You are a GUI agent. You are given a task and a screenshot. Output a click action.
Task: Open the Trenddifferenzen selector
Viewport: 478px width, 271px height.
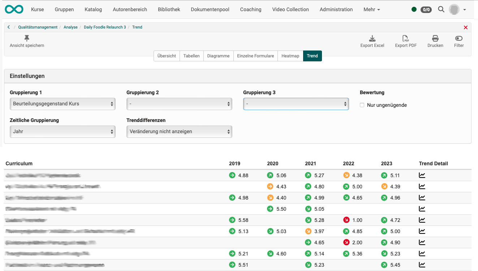coord(179,131)
